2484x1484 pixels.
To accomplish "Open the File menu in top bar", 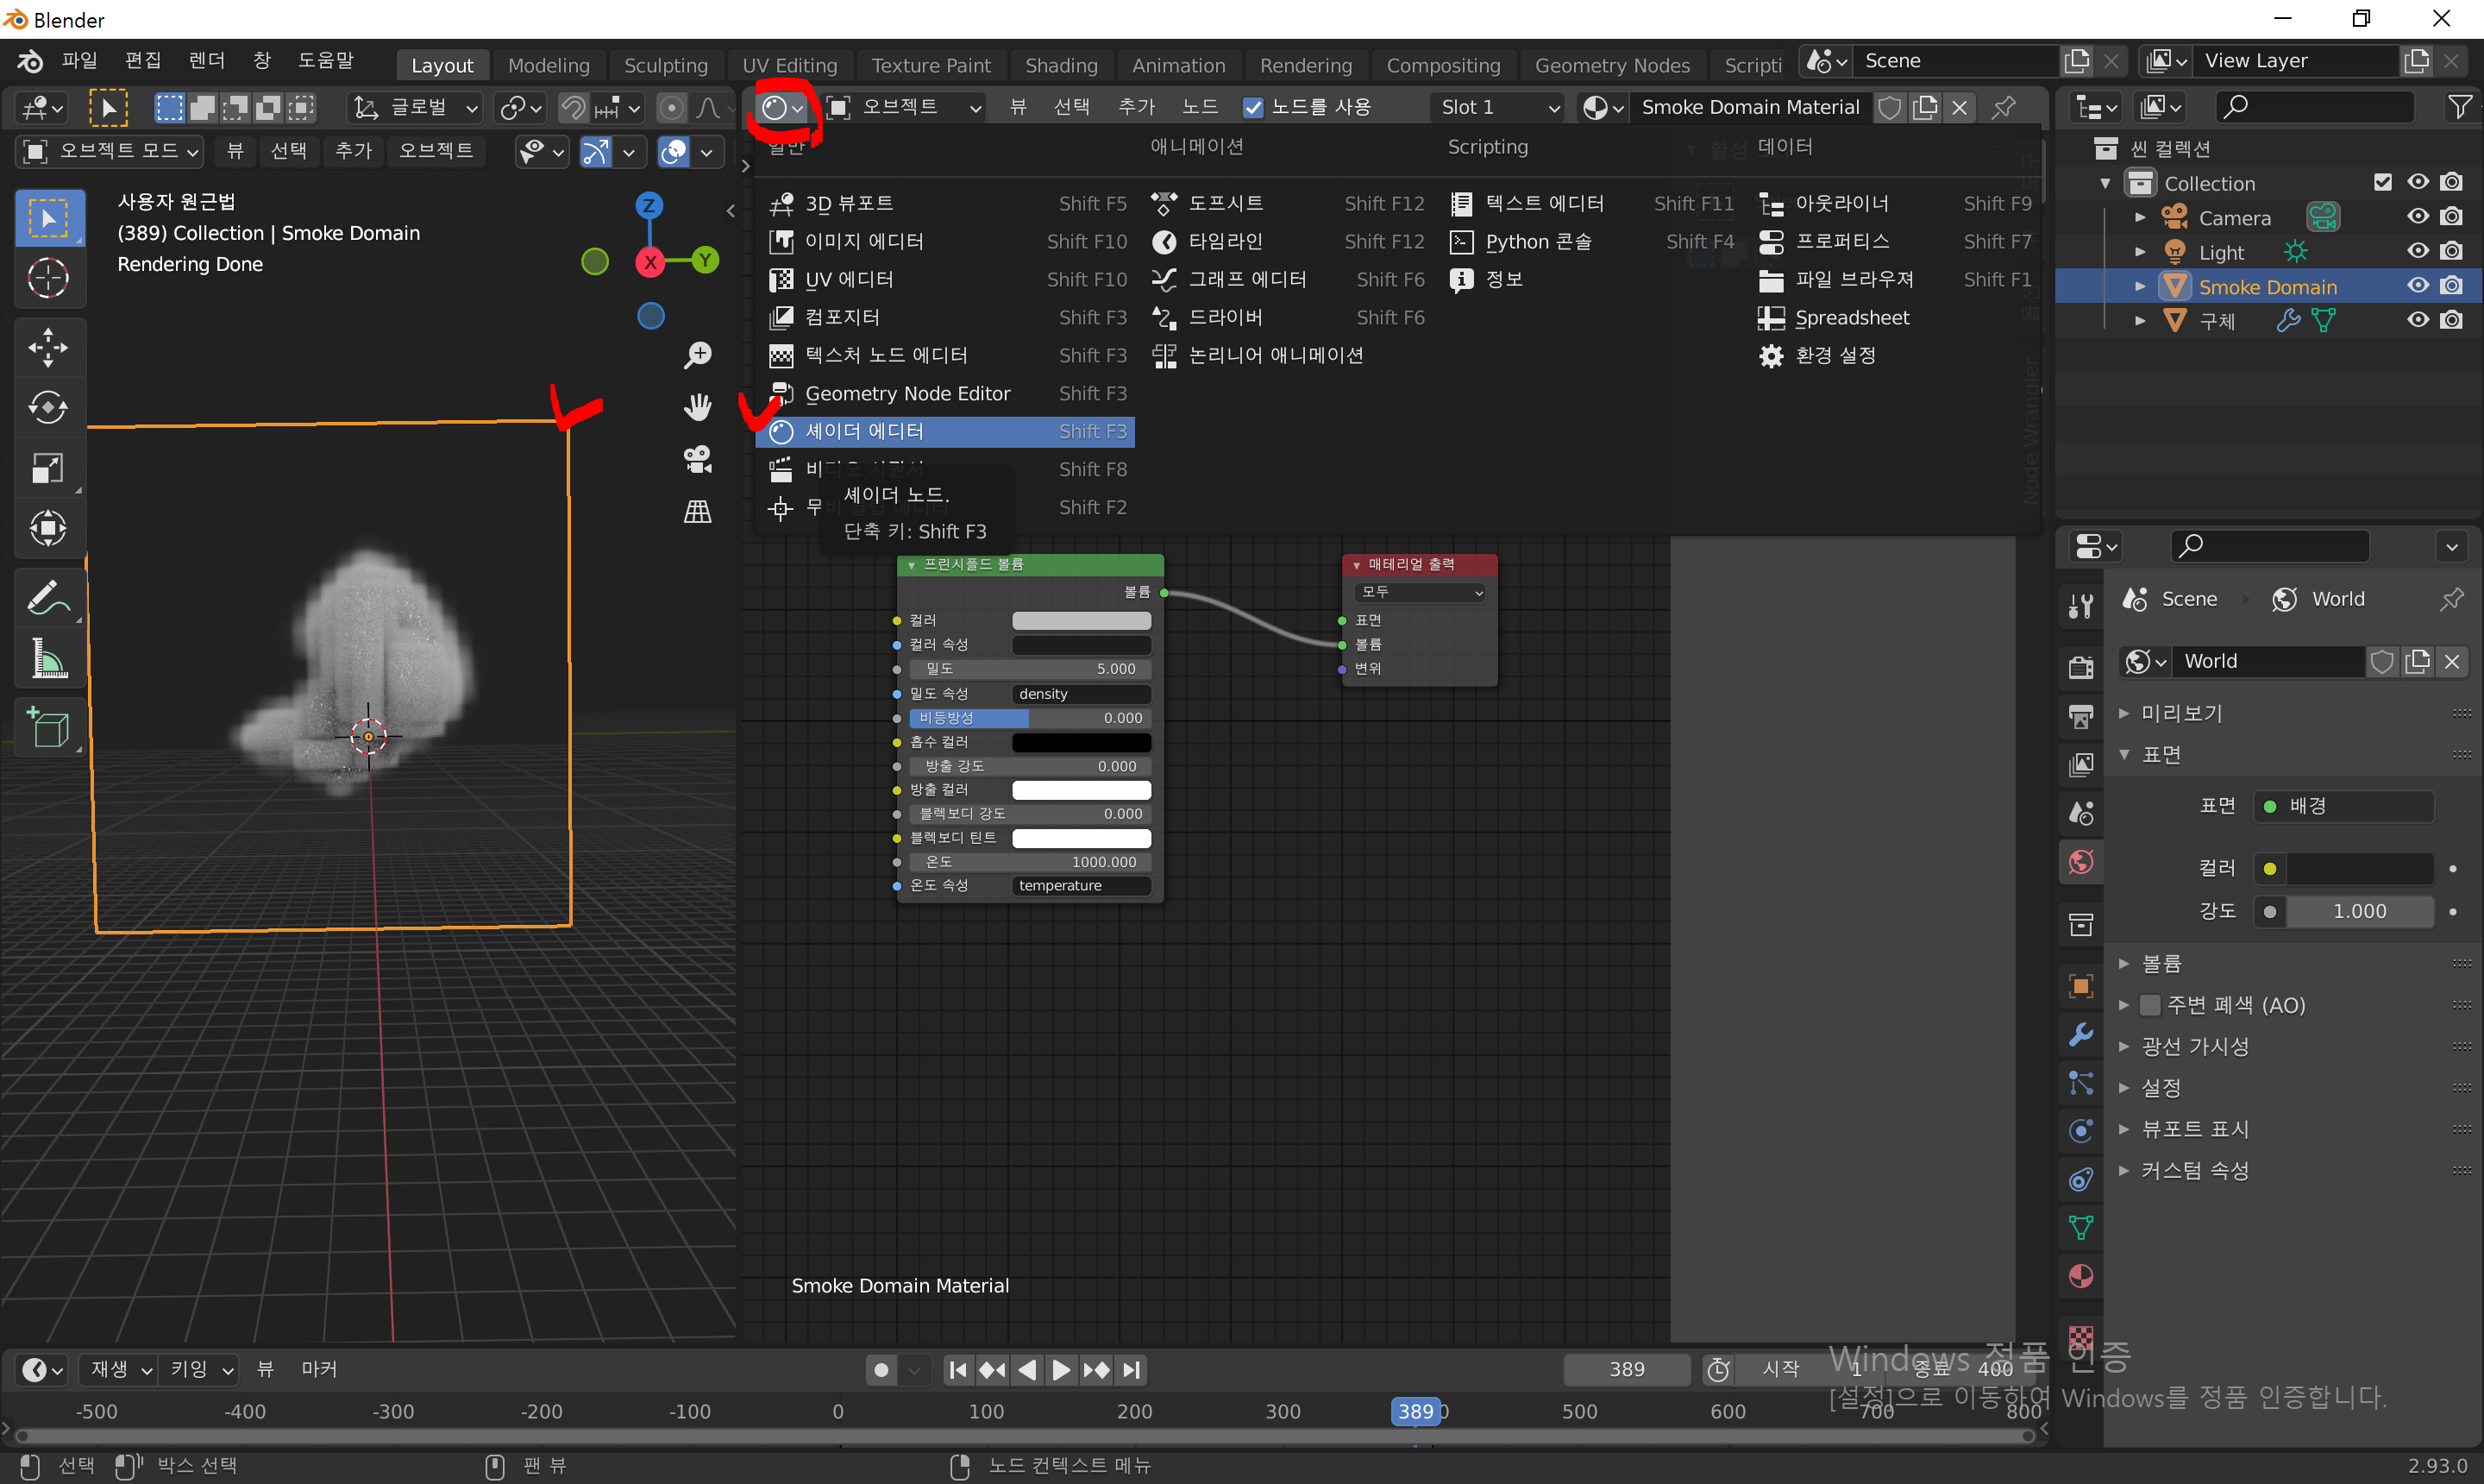I will (79, 61).
